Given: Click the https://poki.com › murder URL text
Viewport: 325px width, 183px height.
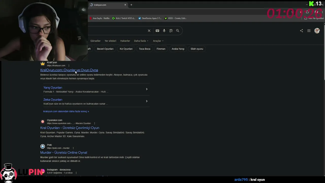Looking at the screenshot, I should click(x=58, y=148).
